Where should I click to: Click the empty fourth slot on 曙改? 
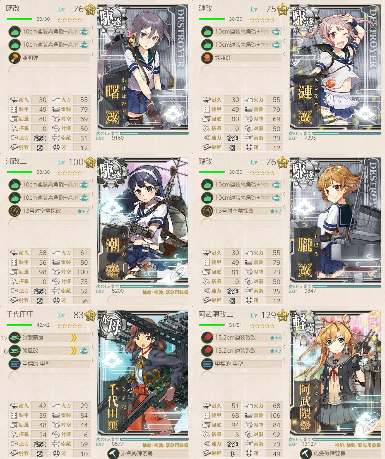point(49,71)
